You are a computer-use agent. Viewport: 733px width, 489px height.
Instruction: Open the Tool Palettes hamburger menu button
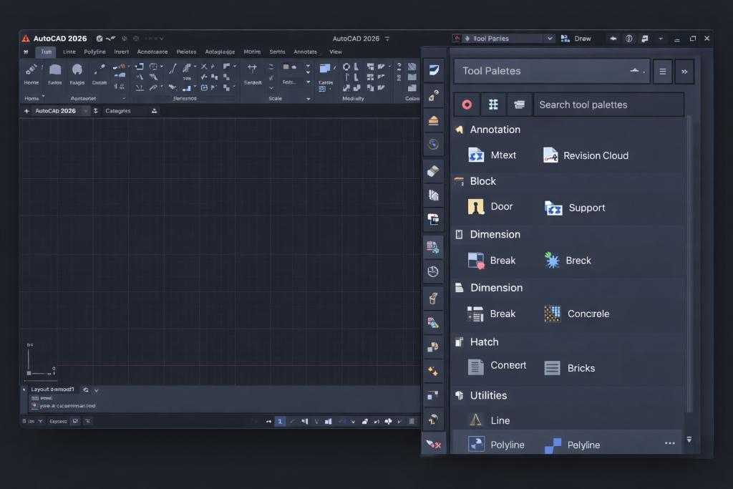click(x=663, y=72)
